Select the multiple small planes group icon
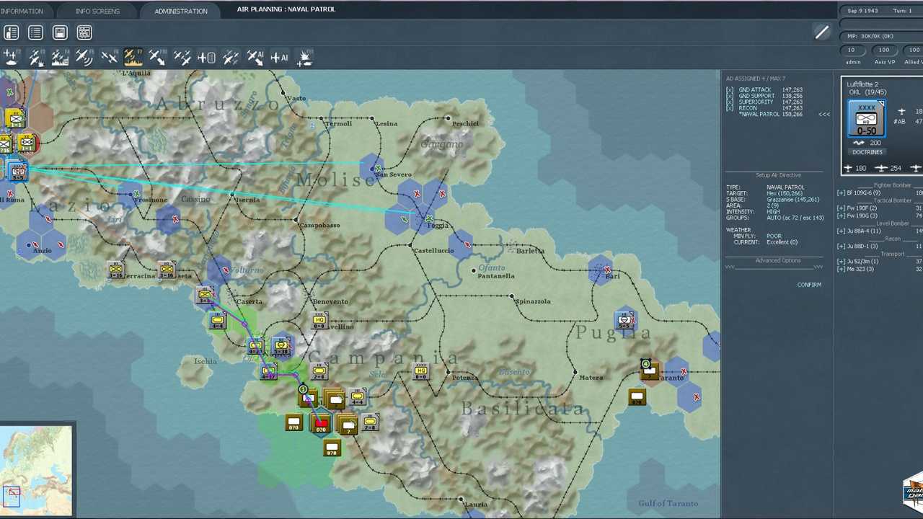This screenshot has width=923, height=519. tap(231, 57)
